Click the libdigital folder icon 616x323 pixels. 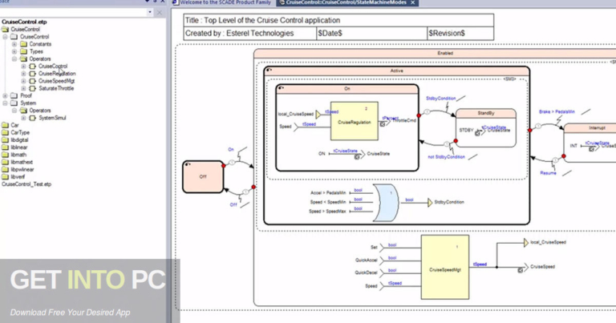[x=5, y=140]
